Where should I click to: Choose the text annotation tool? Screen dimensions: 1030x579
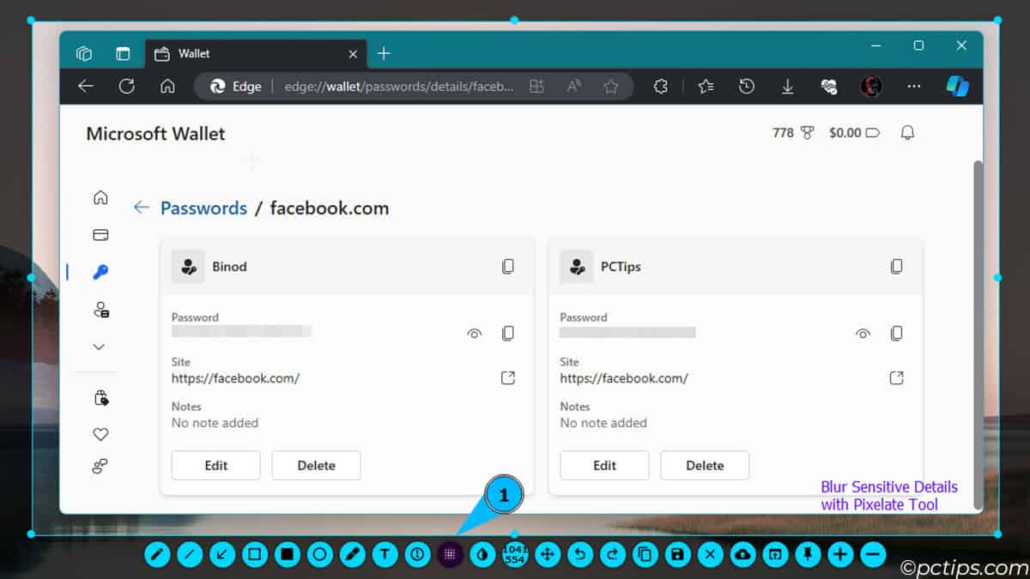pyautogui.click(x=385, y=555)
